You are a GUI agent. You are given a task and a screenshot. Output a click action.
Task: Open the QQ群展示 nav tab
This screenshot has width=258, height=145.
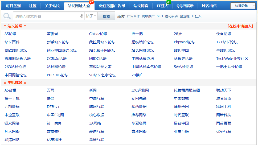[x=185, y=6]
